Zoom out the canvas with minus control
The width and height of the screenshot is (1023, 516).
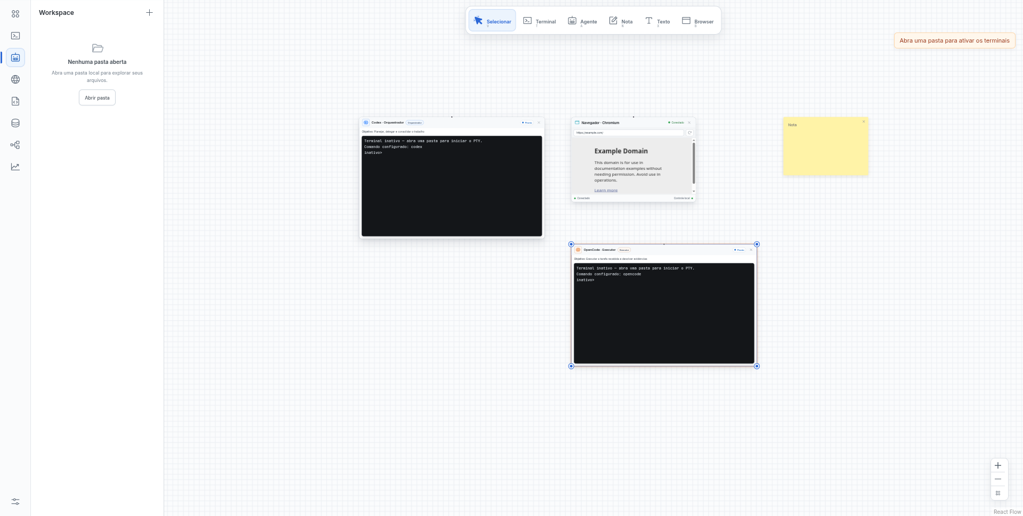998,479
